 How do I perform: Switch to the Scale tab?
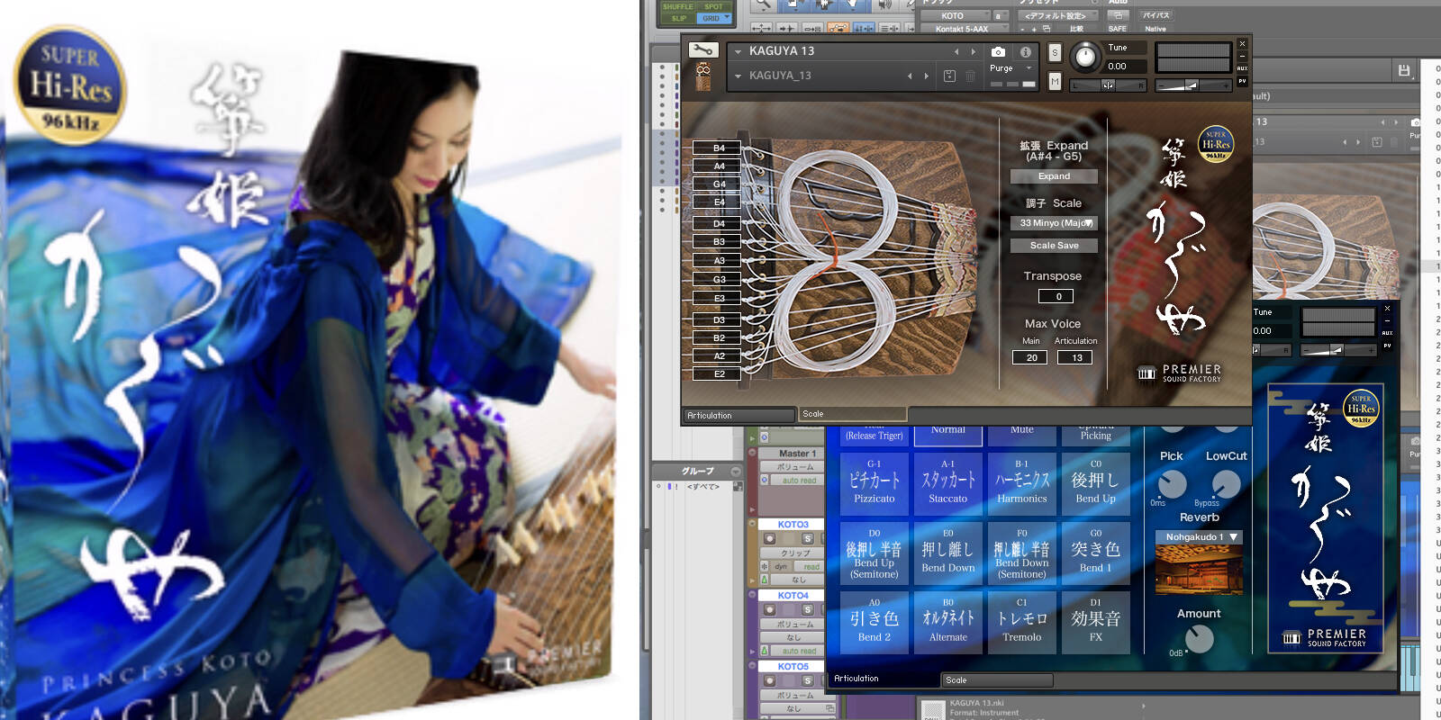coord(852,414)
